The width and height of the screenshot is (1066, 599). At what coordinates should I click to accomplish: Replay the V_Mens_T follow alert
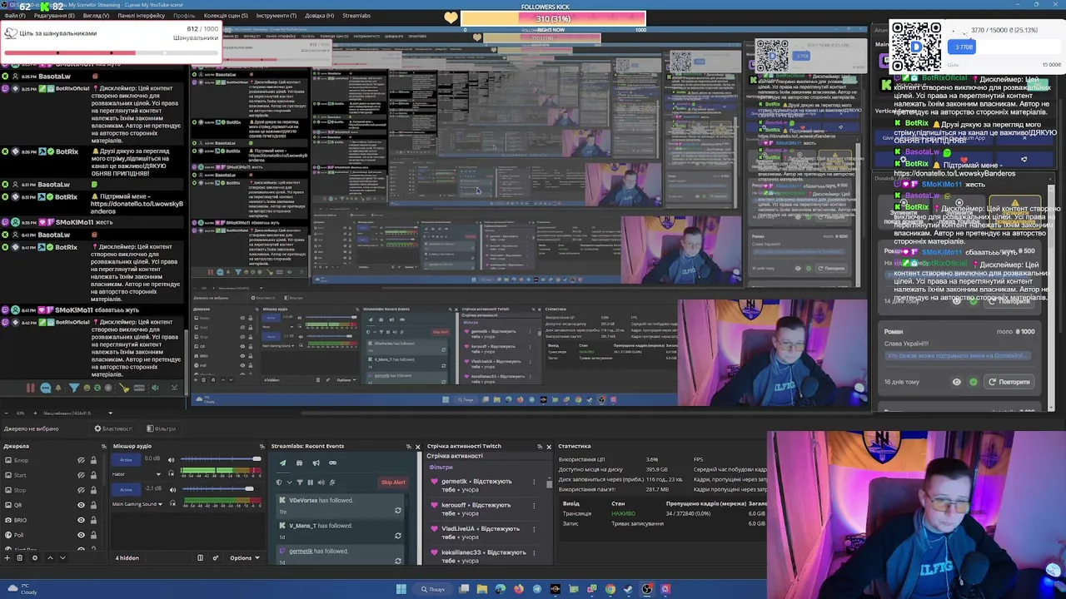point(398,536)
